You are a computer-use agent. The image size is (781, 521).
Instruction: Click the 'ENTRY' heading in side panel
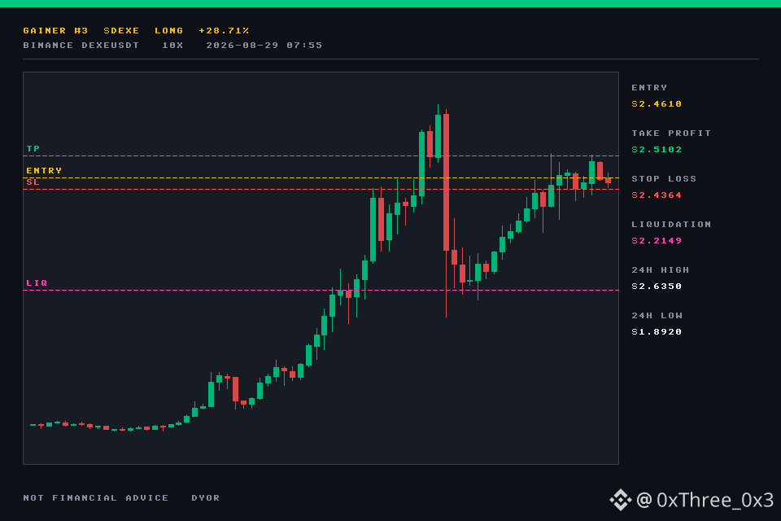[649, 88]
